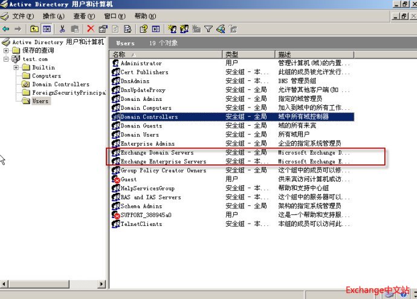Click the left pane horizontal scrollbar
Viewport: 417px width, 299px height.
pos(53,283)
